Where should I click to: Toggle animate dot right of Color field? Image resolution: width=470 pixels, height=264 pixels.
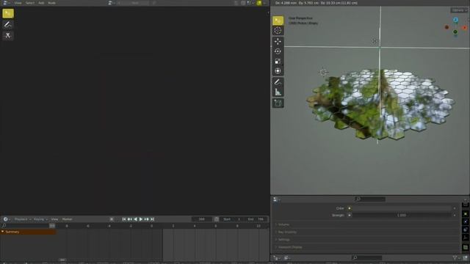[455, 208]
